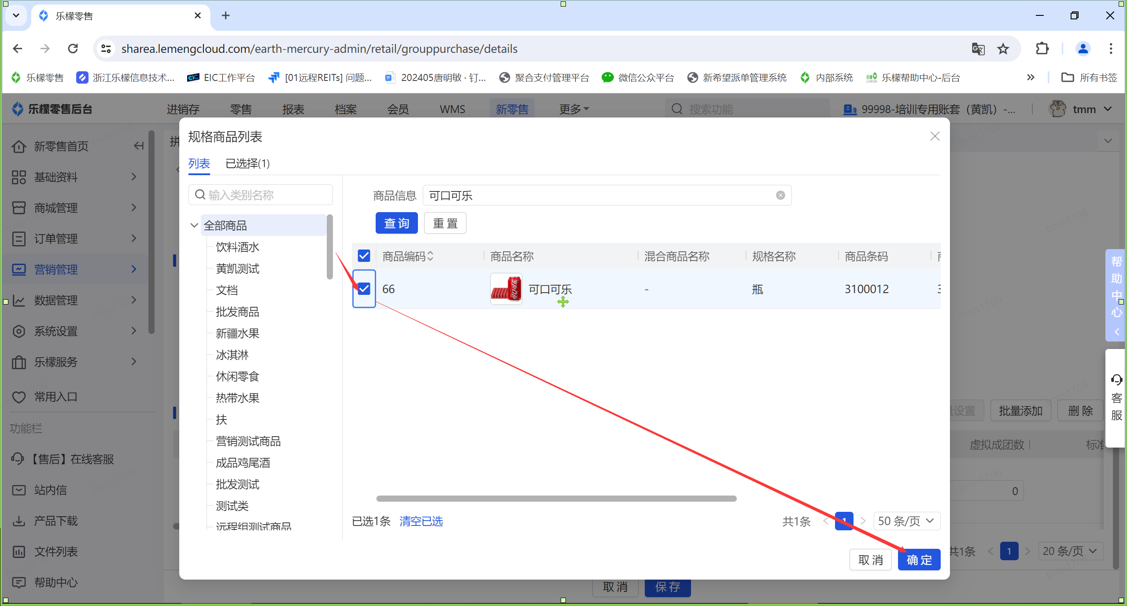Click the 商城管理 store icon

click(x=18, y=208)
